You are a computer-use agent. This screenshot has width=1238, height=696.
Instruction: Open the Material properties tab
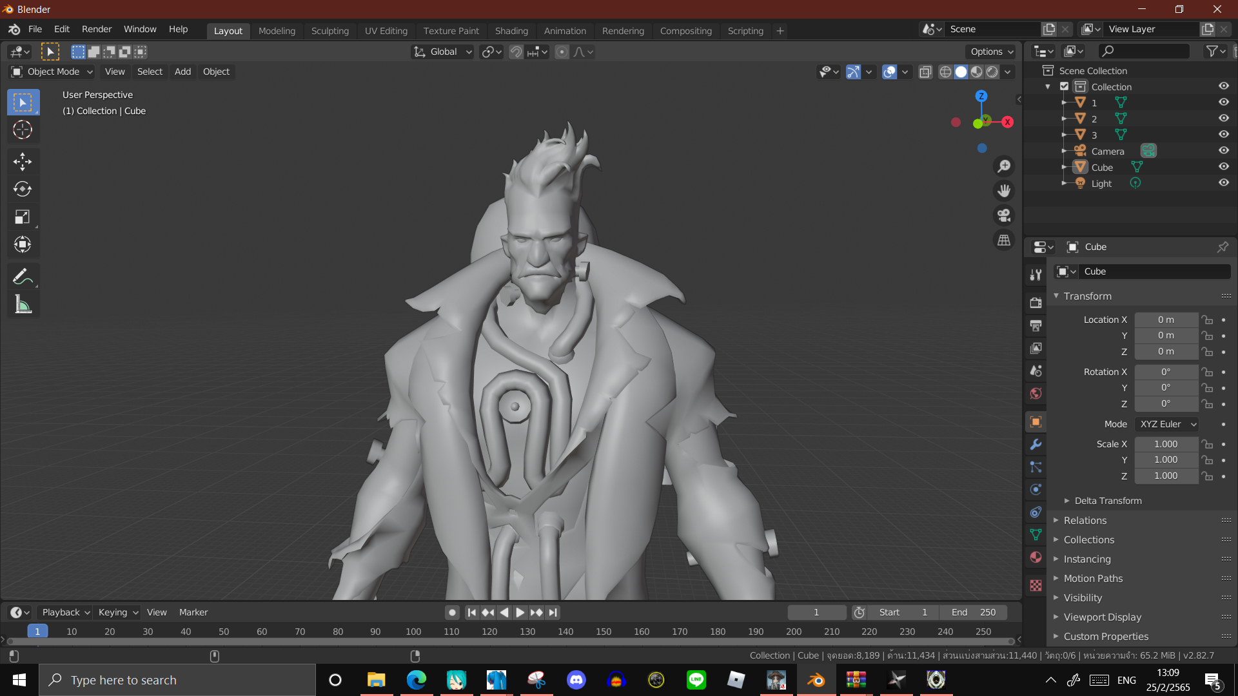coord(1036,557)
